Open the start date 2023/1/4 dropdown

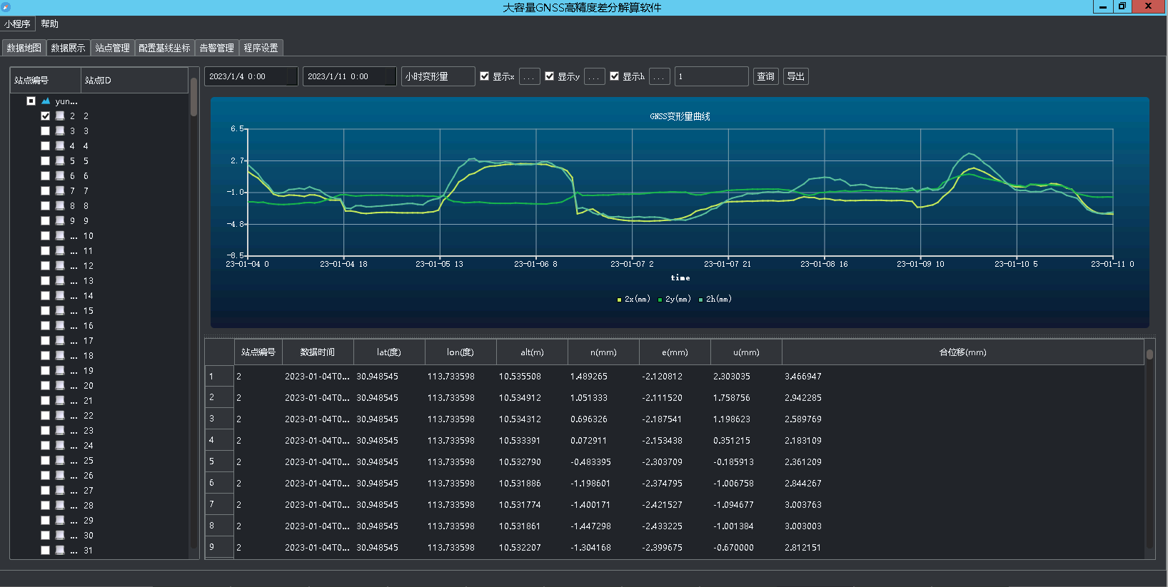click(x=292, y=76)
